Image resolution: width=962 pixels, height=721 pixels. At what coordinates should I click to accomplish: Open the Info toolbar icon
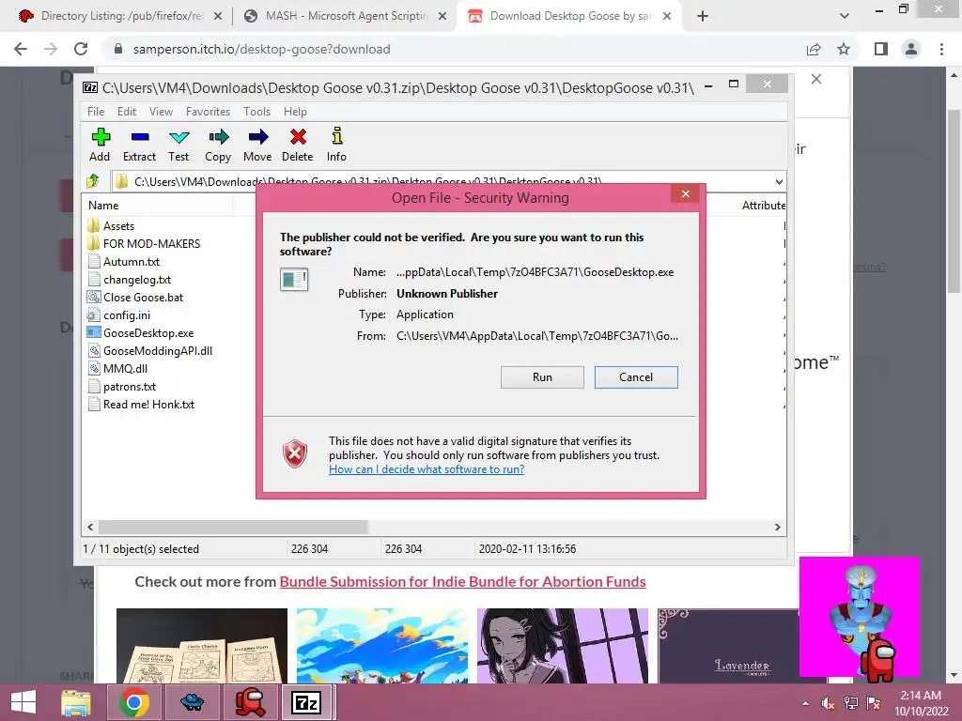coord(336,145)
